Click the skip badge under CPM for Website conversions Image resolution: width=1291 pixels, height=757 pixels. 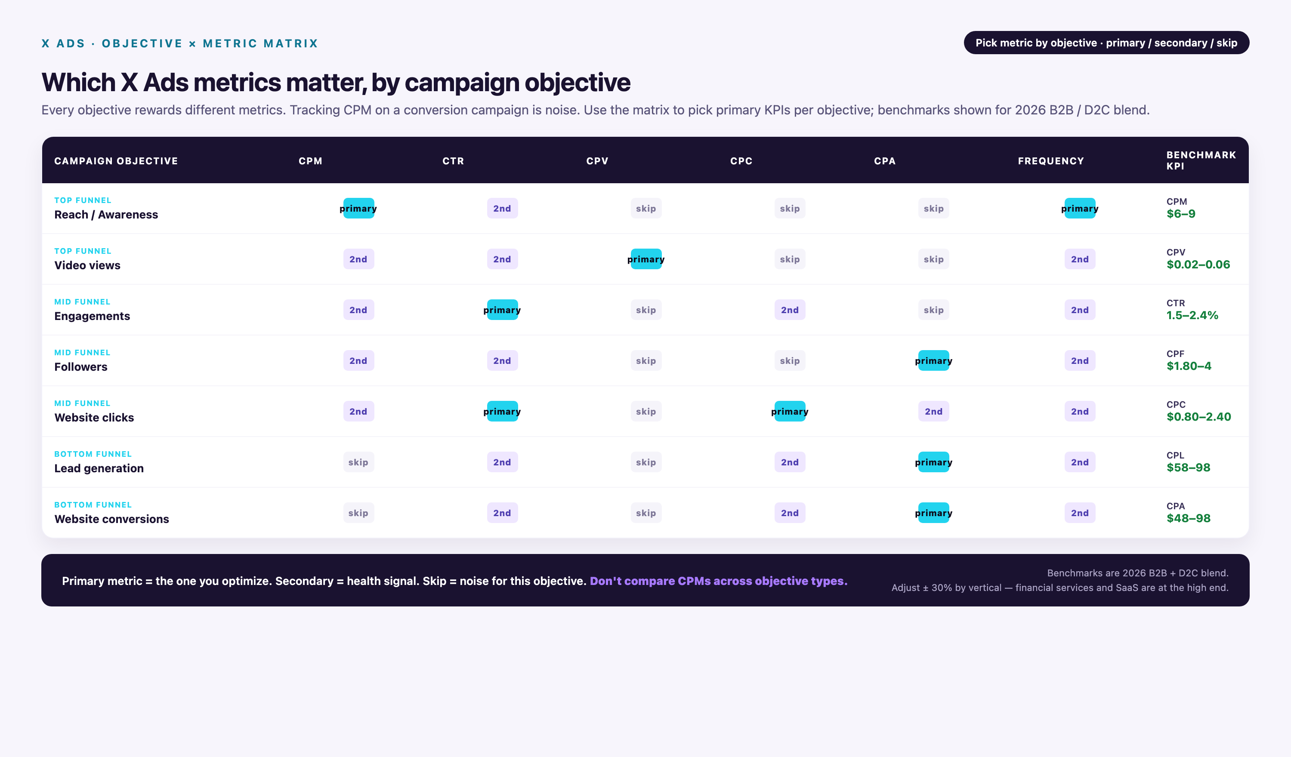358,513
